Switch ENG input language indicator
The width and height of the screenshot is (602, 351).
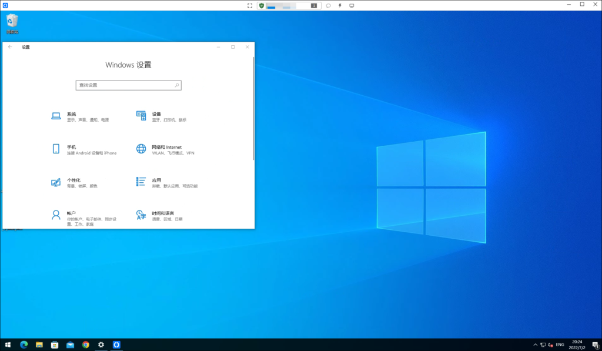click(x=560, y=345)
